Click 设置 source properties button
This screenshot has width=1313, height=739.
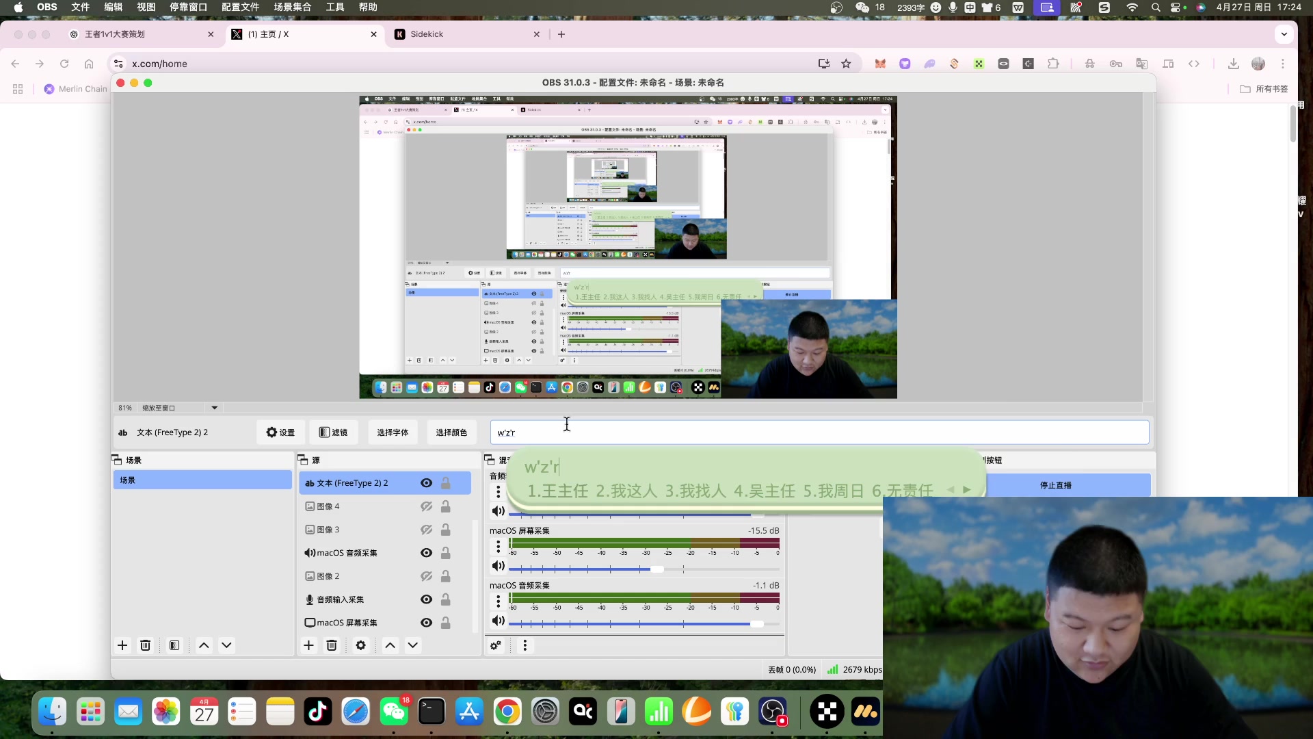pyautogui.click(x=280, y=432)
